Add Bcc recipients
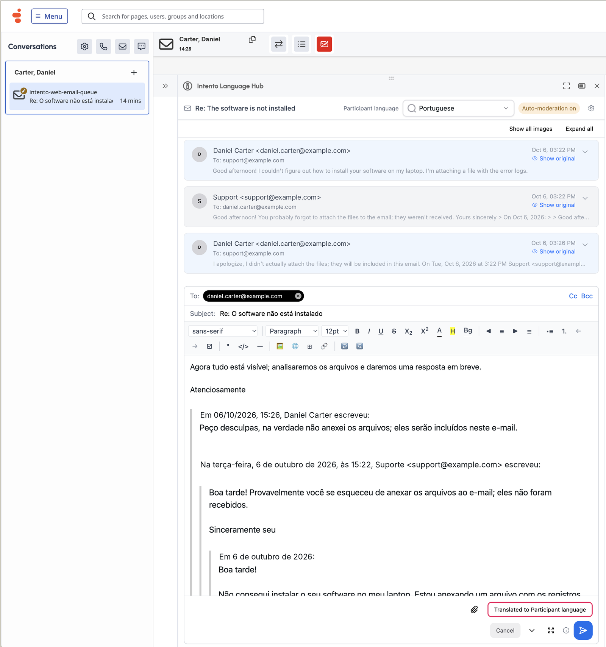The height and width of the screenshot is (647, 606). coord(587,296)
